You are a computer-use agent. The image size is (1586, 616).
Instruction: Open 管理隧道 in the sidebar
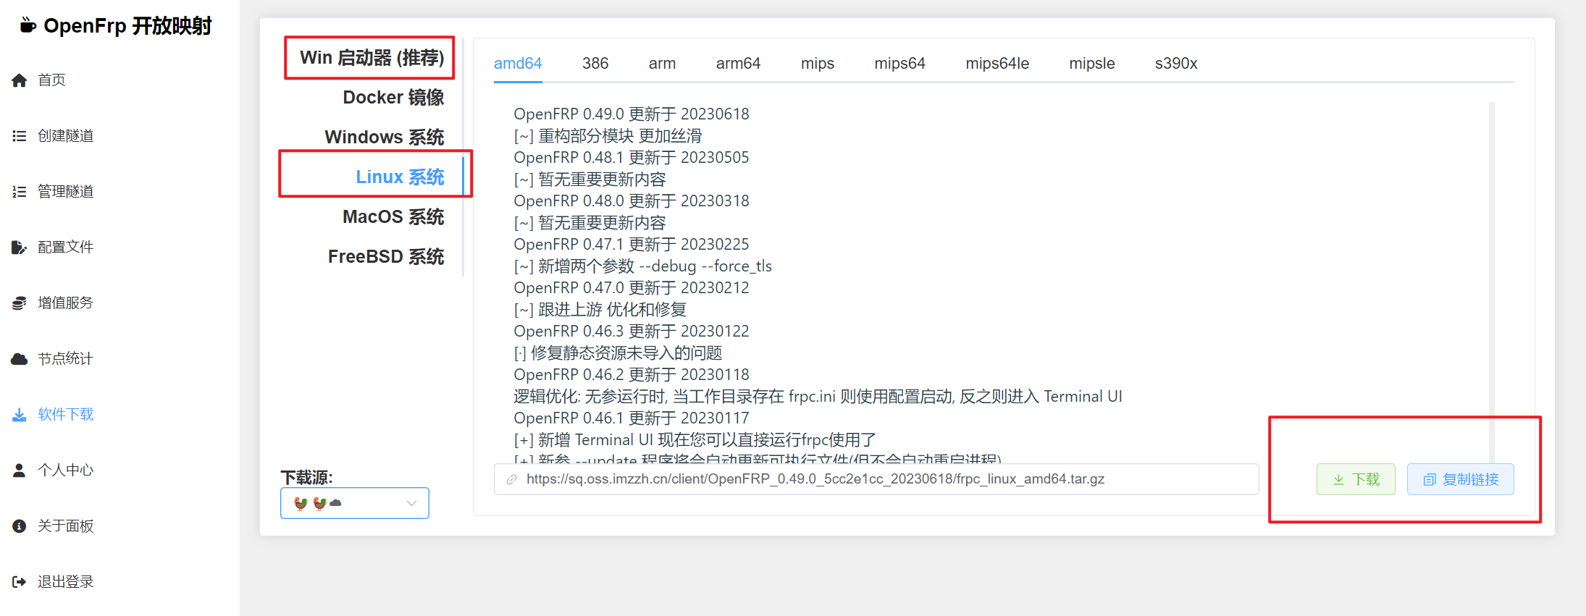pyautogui.click(x=66, y=192)
